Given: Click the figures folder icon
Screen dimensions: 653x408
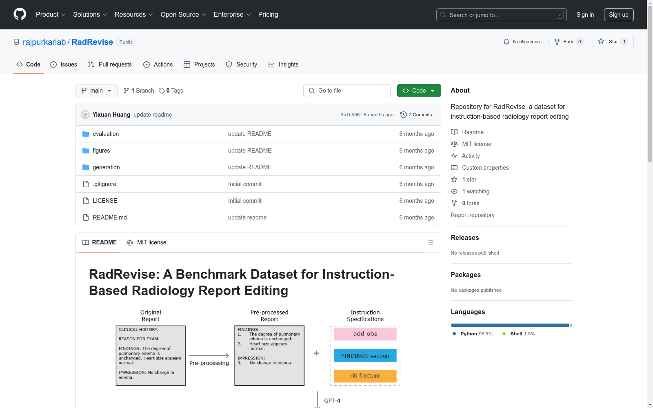Looking at the screenshot, I should pyautogui.click(x=86, y=151).
